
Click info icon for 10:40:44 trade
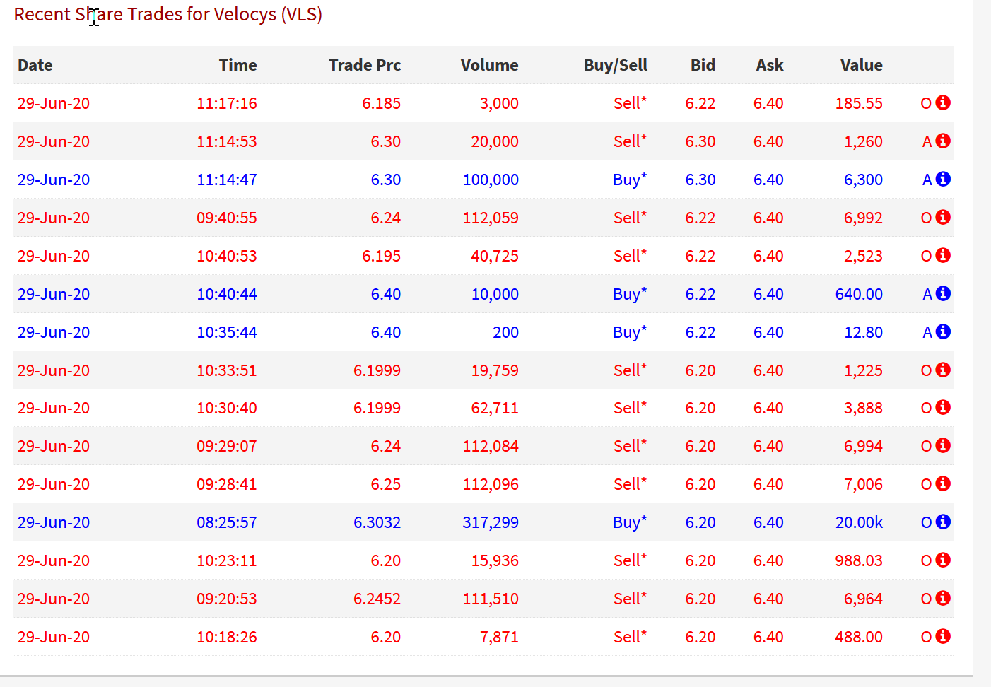click(943, 293)
